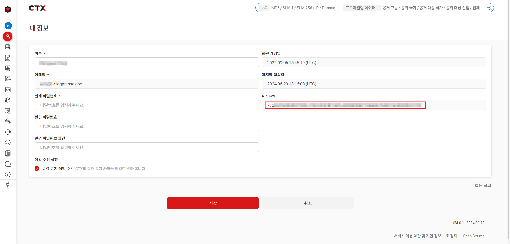Open the question mark help sidebar icon
510x244 pixels.
[8, 164]
